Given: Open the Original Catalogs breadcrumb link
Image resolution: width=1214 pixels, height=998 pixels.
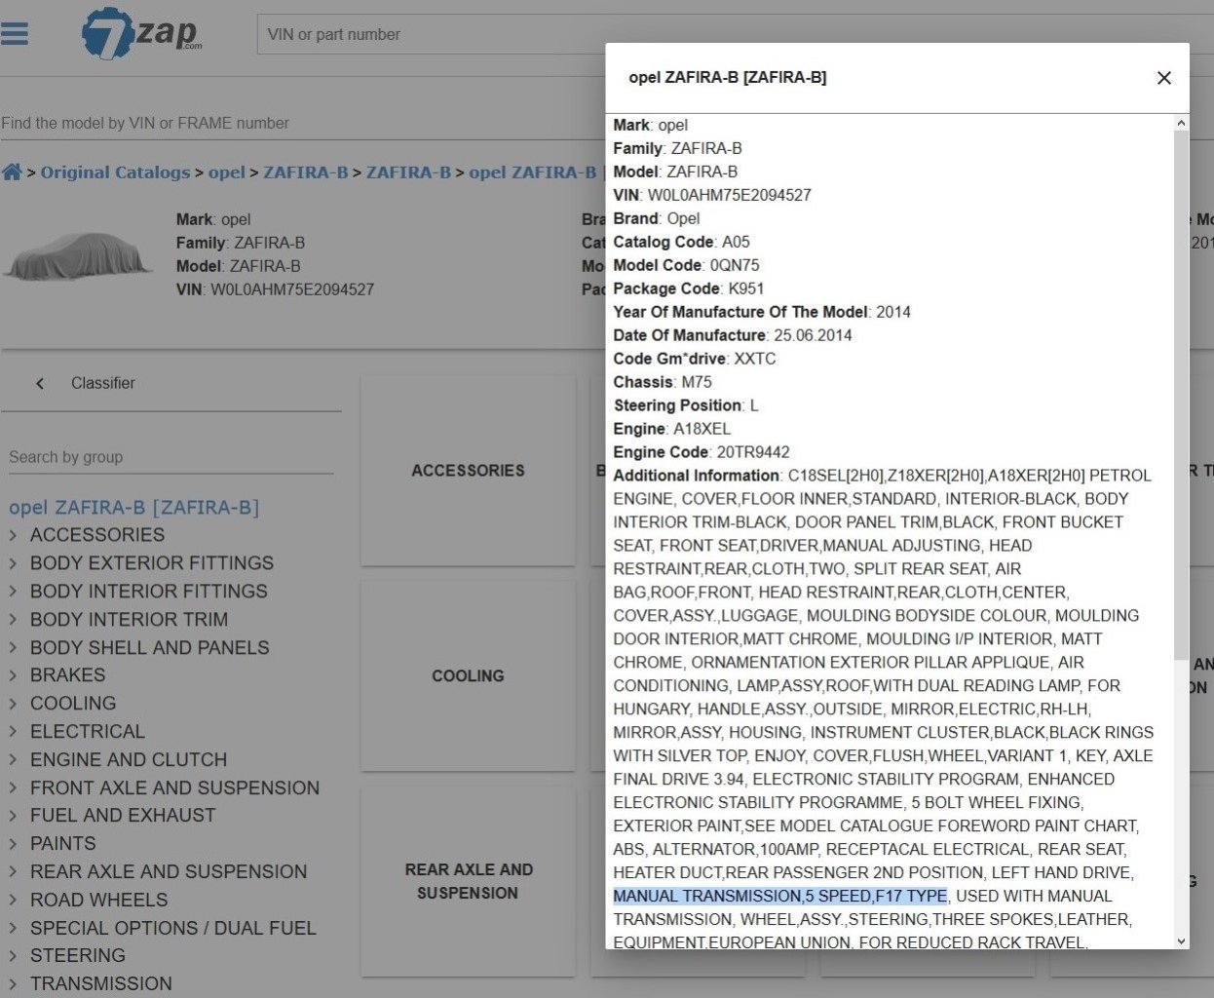Looking at the screenshot, I should 115,173.
